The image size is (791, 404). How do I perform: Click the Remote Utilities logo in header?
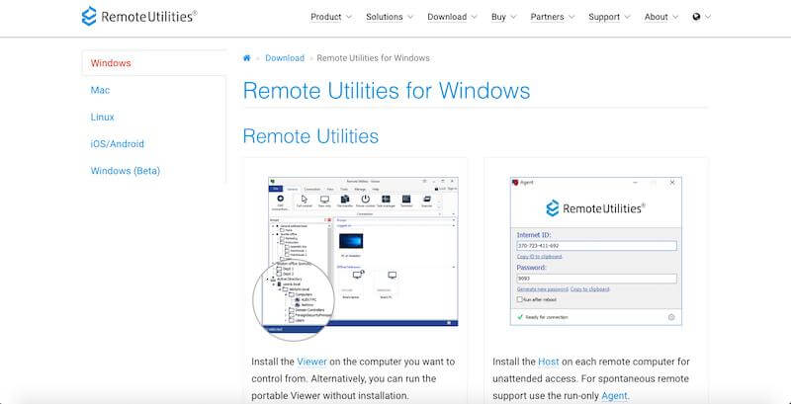coord(139,17)
